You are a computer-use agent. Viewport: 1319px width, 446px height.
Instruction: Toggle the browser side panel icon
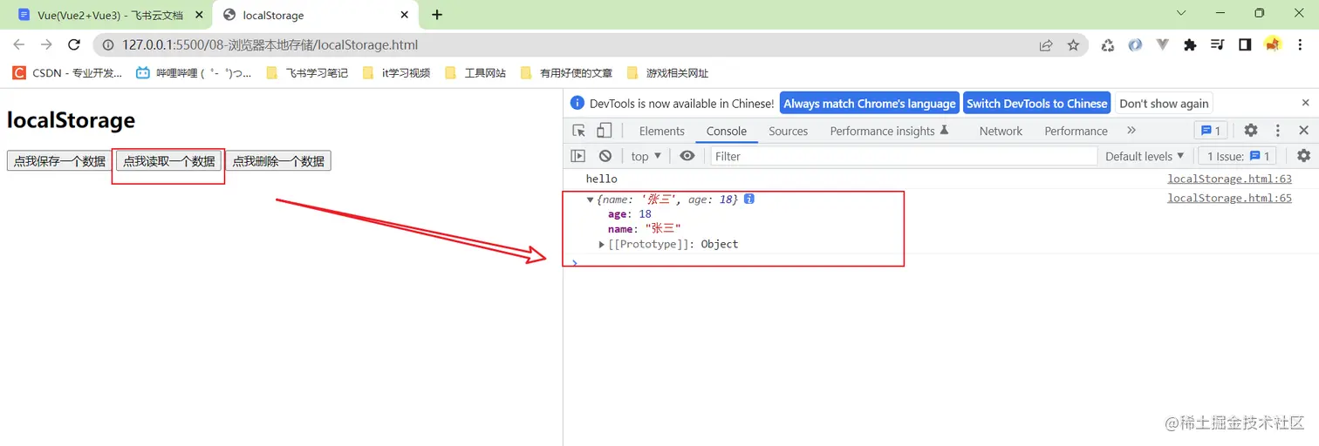[x=1245, y=45]
